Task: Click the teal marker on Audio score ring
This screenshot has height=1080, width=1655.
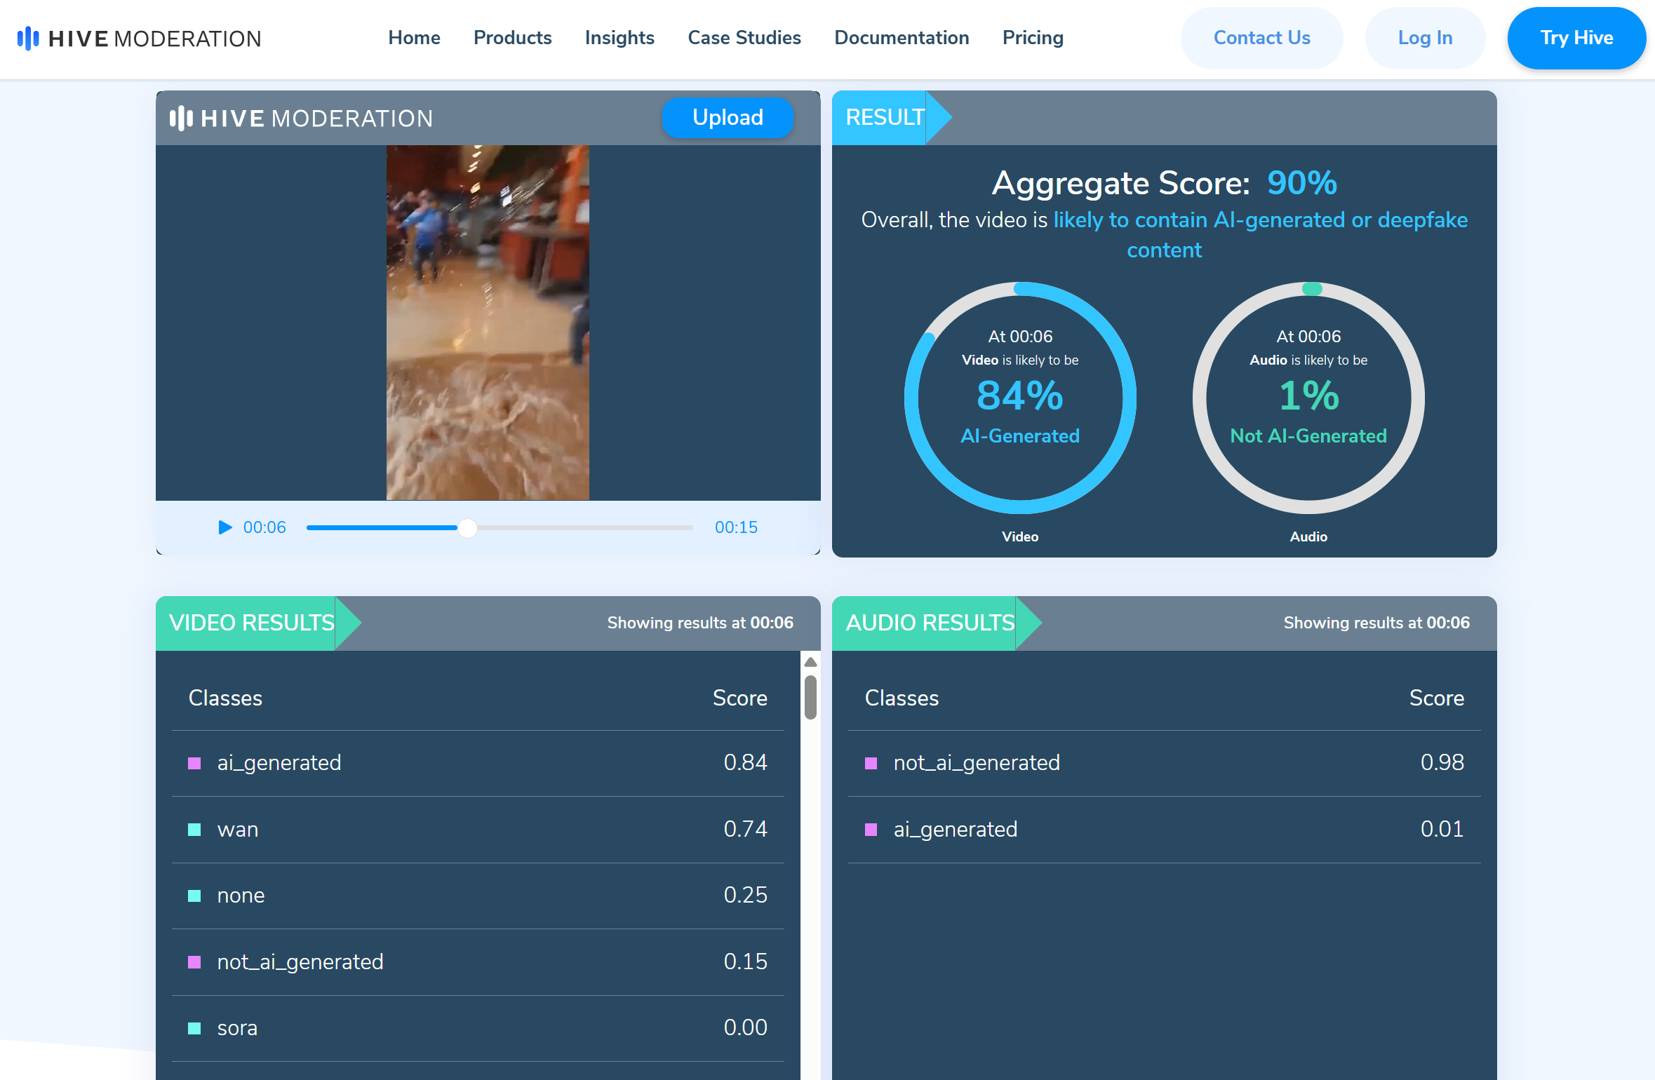Action: (x=1311, y=289)
